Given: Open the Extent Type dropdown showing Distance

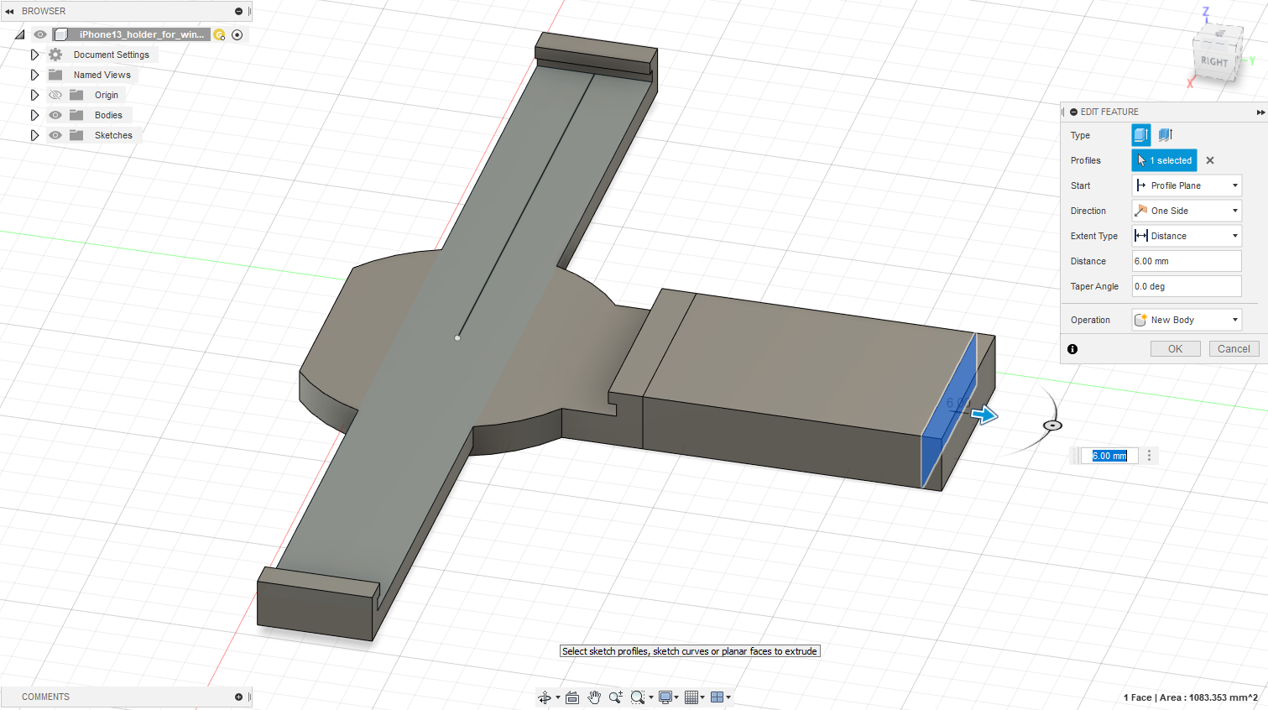Looking at the screenshot, I should pos(1187,236).
